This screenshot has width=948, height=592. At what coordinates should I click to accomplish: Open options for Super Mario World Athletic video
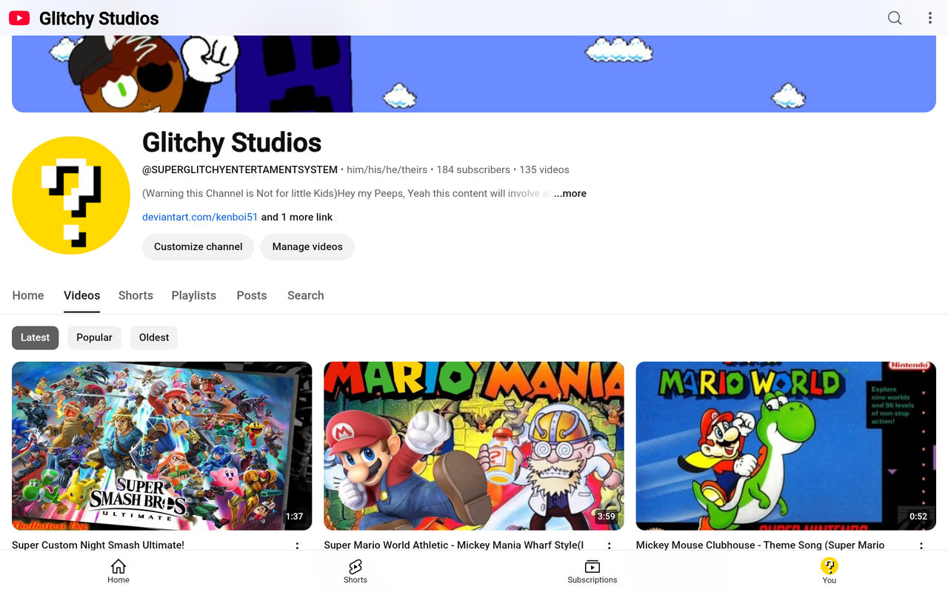[610, 546]
